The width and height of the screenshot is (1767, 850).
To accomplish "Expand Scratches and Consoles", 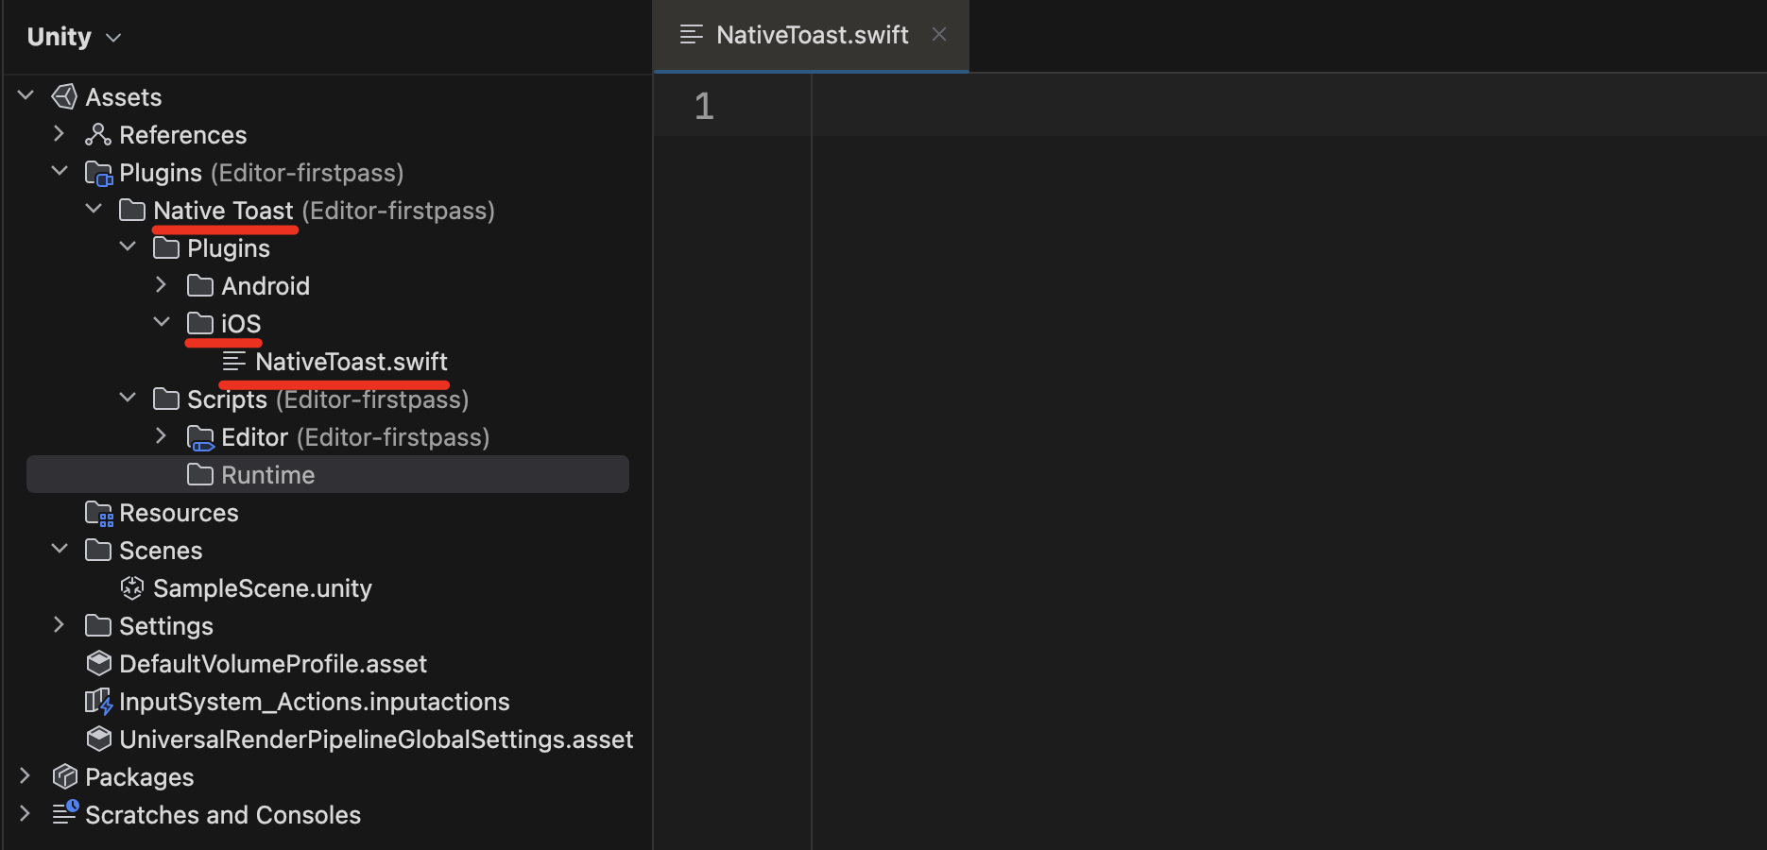I will [x=26, y=814].
